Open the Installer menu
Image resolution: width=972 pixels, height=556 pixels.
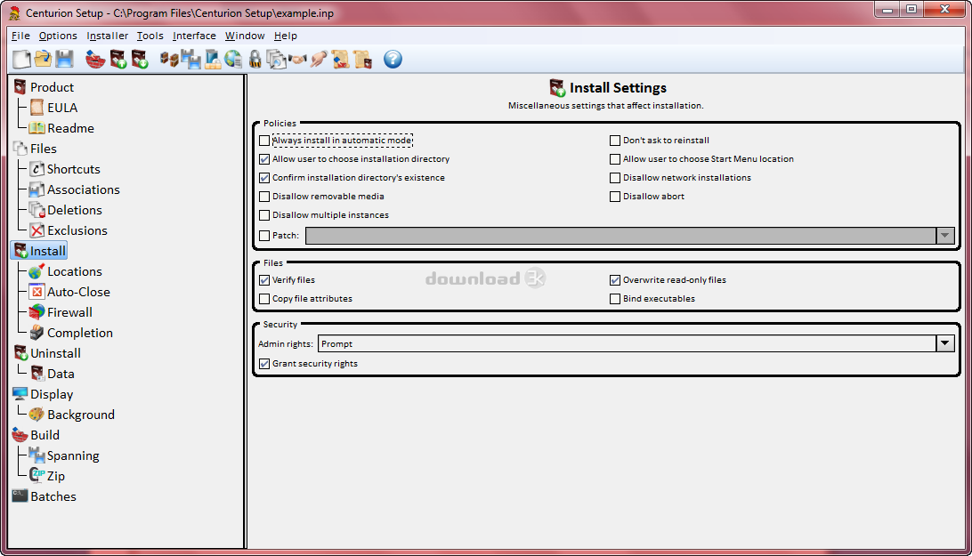tap(107, 36)
